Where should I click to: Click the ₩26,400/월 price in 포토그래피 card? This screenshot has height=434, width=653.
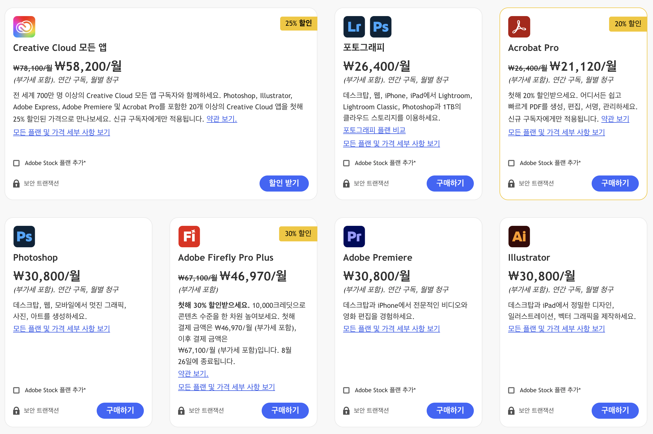pos(377,66)
